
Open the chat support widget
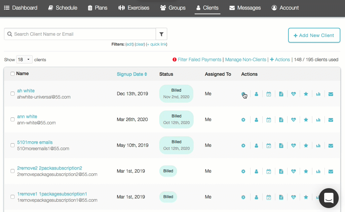click(328, 198)
